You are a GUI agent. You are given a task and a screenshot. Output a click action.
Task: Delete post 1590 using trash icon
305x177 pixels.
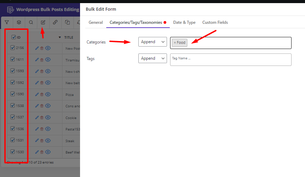point(42,95)
